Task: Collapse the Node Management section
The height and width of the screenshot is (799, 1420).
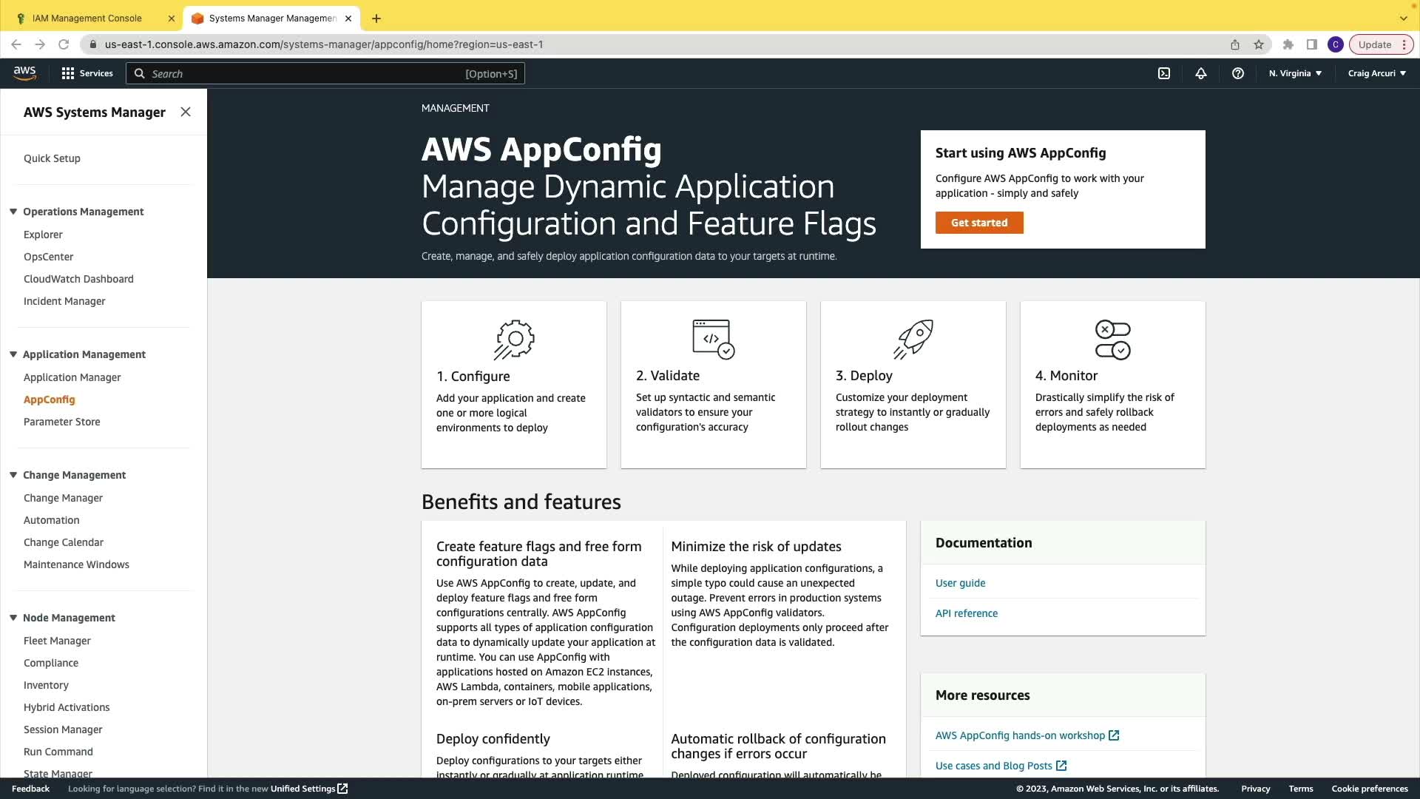Action: (x=13, y=618)
